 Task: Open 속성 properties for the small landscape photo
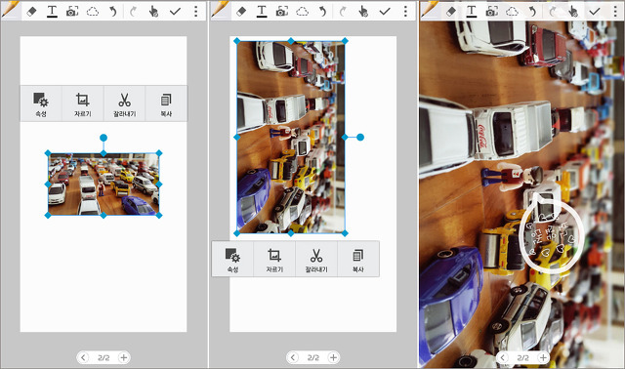(41, 103)
